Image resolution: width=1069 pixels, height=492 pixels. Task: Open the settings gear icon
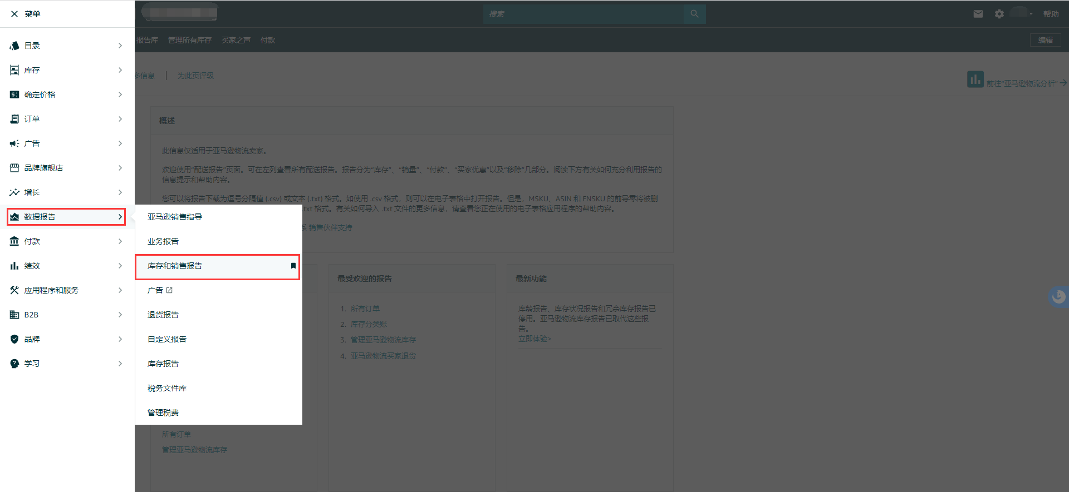click(x=999, y=14)
